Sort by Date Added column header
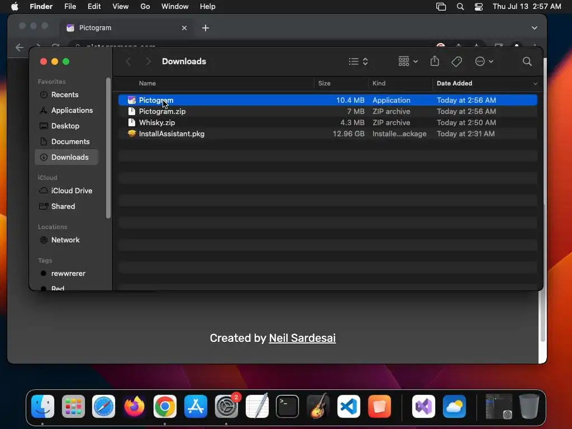The width and height of the screenshot is (572, 429). click(454, 84)
